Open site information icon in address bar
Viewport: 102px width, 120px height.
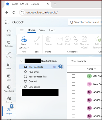(x=22, y=13)
